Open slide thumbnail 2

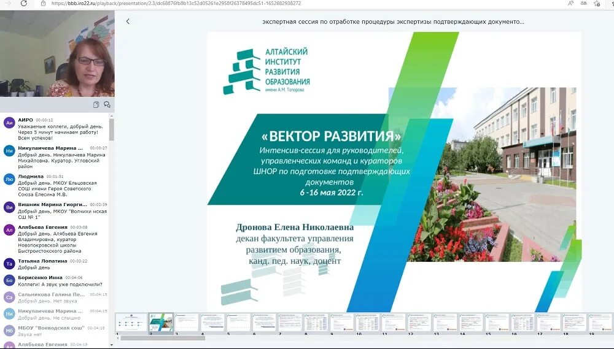point(161,323)
